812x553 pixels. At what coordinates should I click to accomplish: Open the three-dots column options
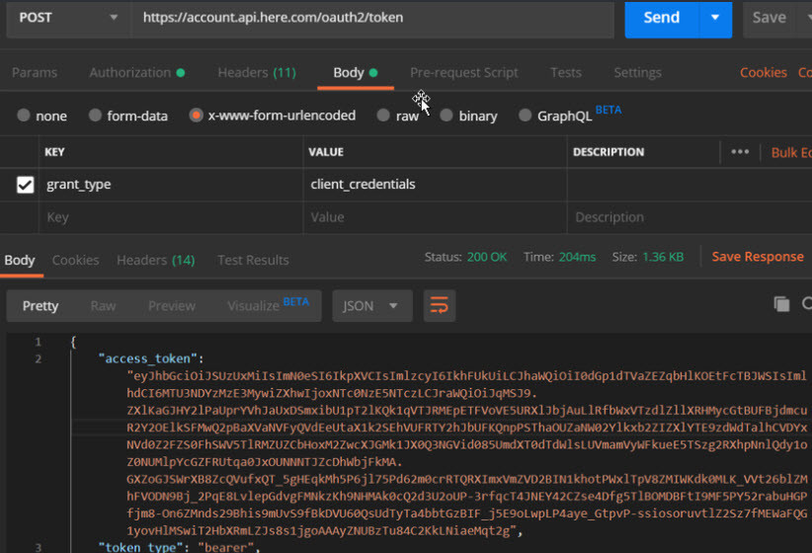coord(740,152)
